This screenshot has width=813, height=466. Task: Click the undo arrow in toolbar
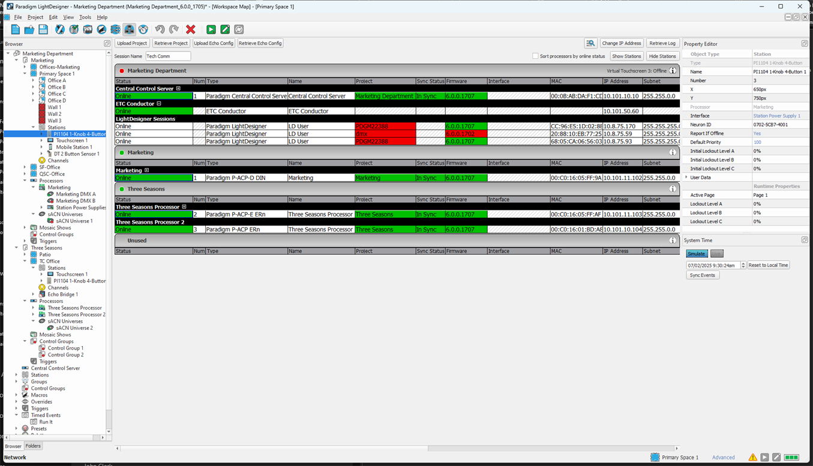(160, 29)
